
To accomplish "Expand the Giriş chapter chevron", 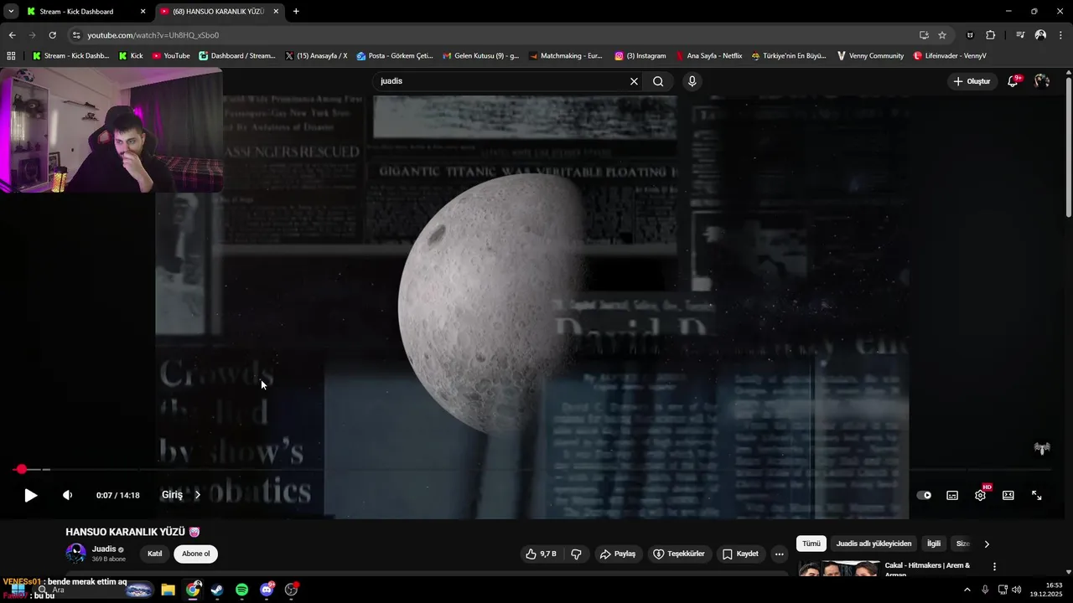I will click(198, 495).
